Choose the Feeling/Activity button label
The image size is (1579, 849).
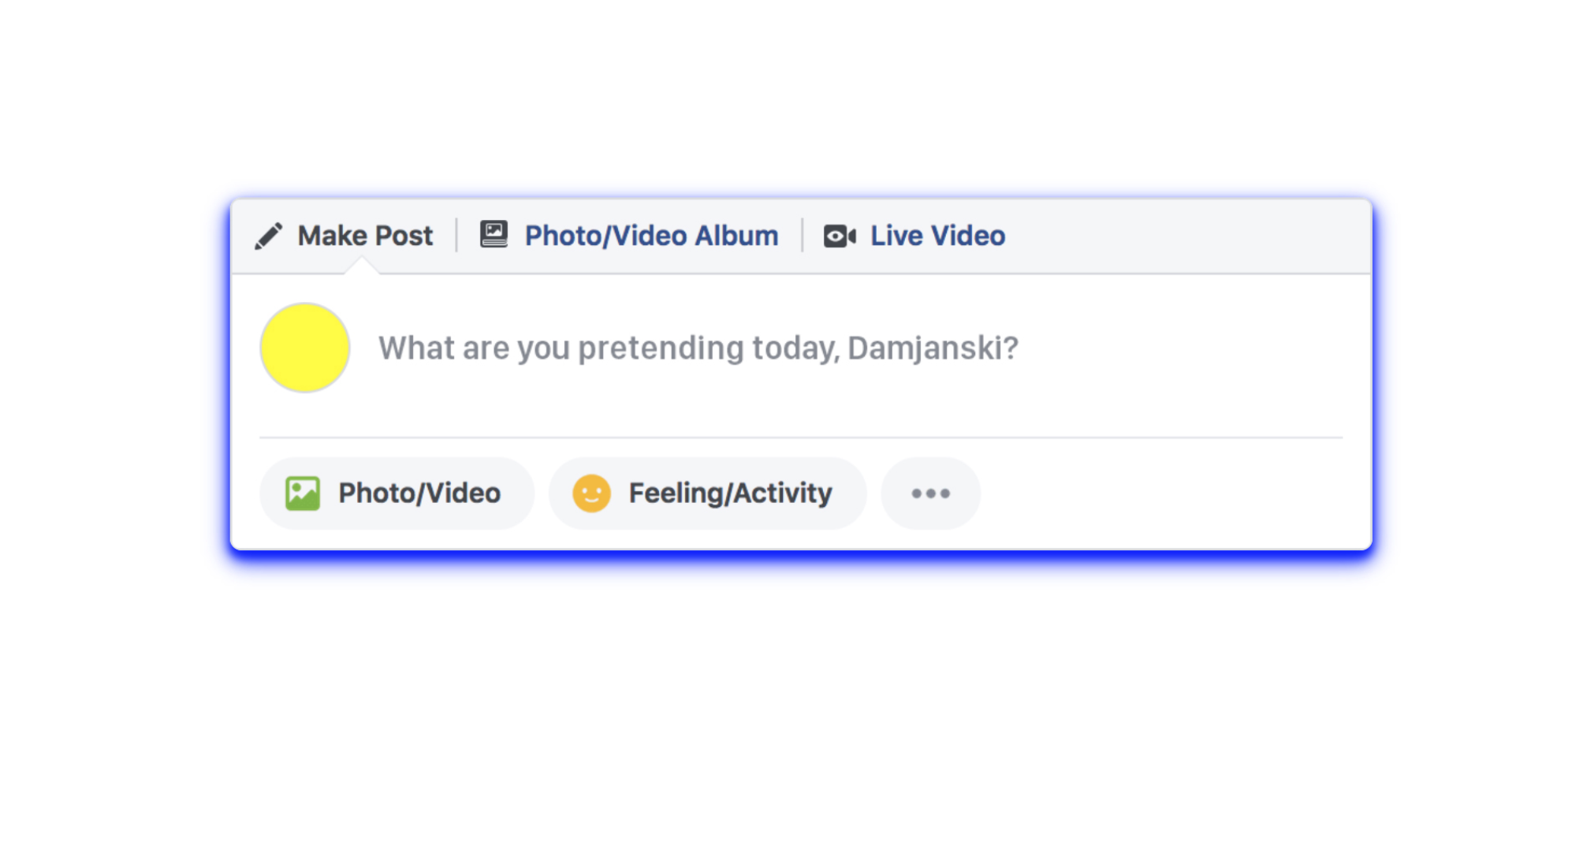click(730, 493)
